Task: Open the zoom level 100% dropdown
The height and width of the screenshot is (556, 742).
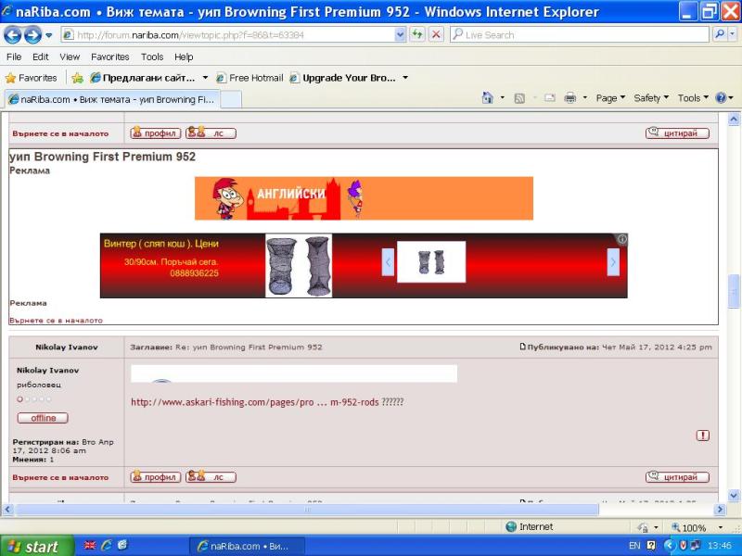Action: [699, 527]
